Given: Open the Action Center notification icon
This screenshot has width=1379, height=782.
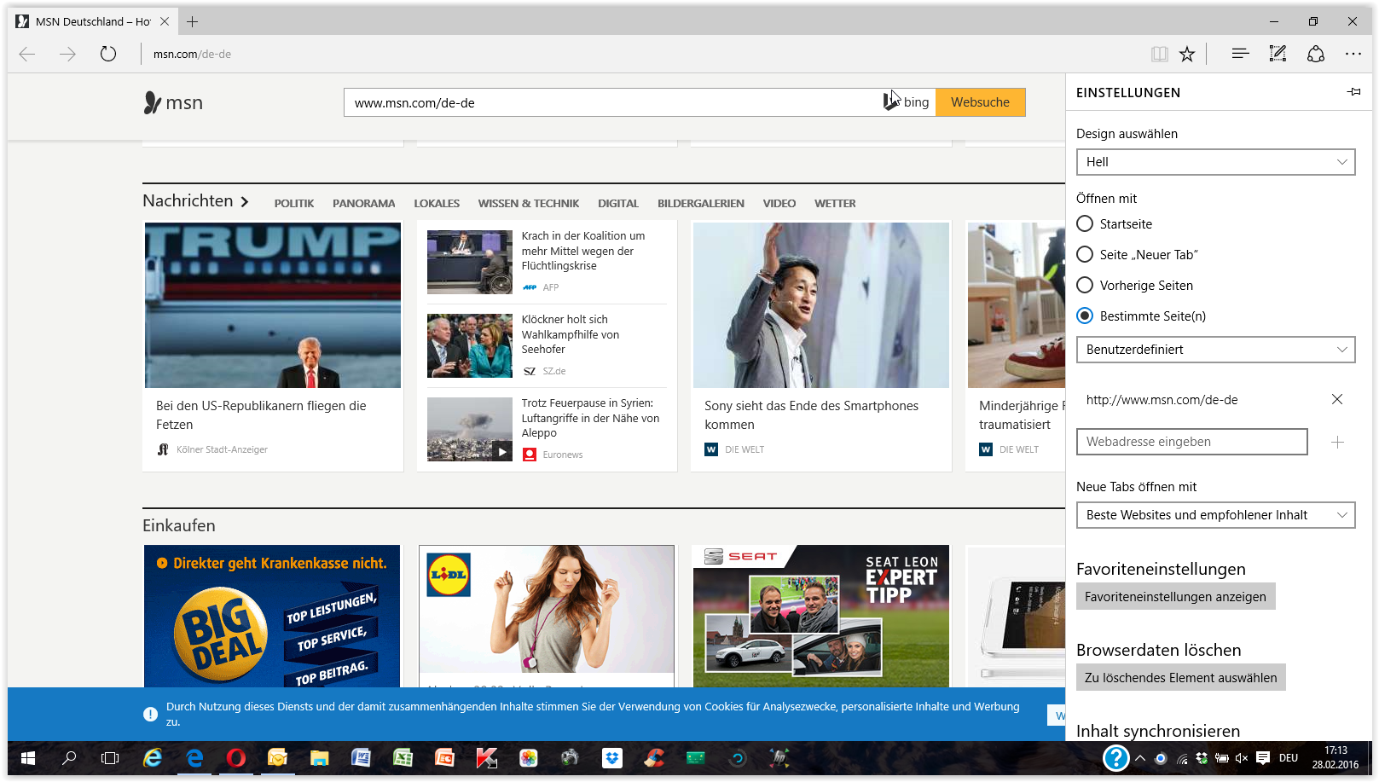Looking at the screenshot, I should click(1263, 757).
